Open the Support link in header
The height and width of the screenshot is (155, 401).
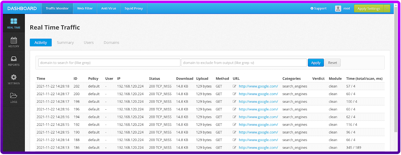318,9
